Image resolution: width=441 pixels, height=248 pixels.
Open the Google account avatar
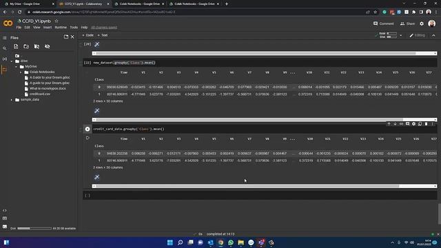(x=432, y=23)
